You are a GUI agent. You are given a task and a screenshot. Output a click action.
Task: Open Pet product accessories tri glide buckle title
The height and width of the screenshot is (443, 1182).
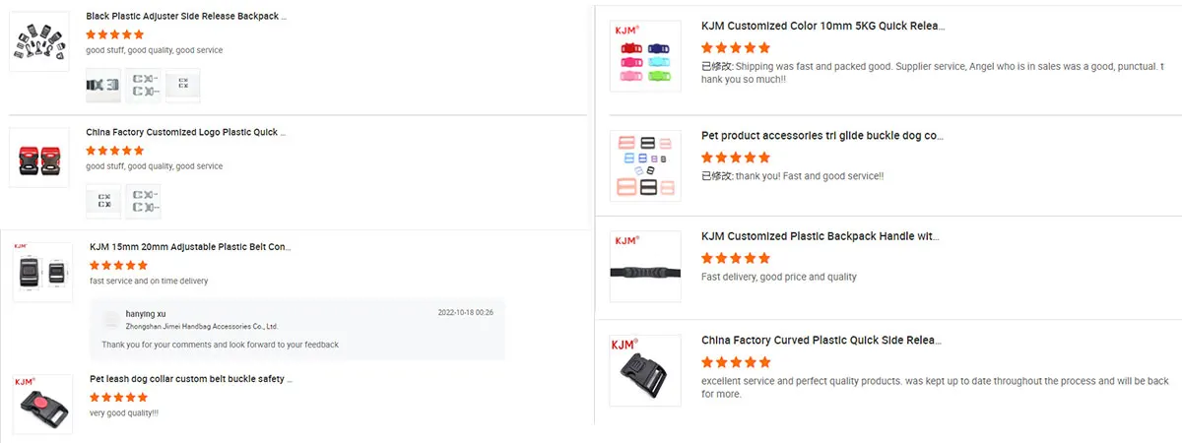(x=823, y=136)
